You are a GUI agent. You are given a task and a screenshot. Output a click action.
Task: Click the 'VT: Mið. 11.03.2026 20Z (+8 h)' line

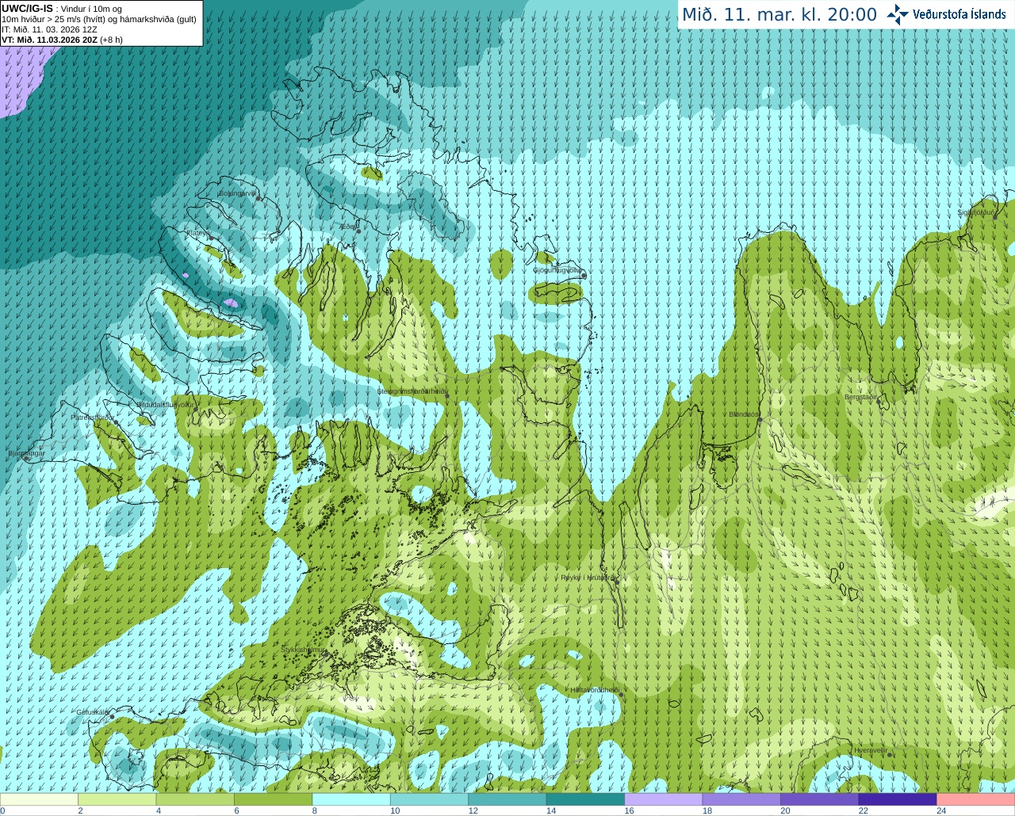tap(63, 40)
